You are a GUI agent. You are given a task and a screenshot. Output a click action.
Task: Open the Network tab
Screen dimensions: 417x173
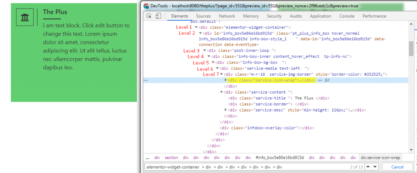227,16
